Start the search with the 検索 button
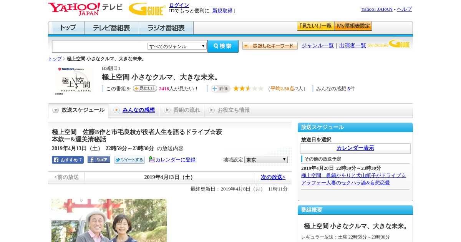The image size is (461, 242). point(223,46)
